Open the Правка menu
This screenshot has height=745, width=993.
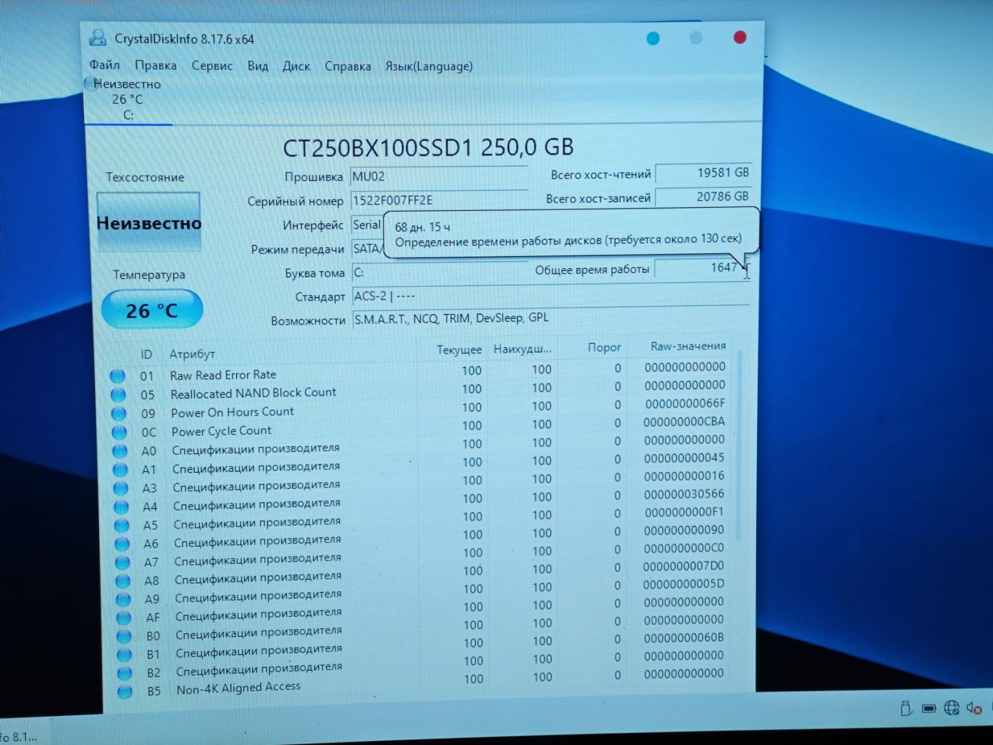coord(155,66)
